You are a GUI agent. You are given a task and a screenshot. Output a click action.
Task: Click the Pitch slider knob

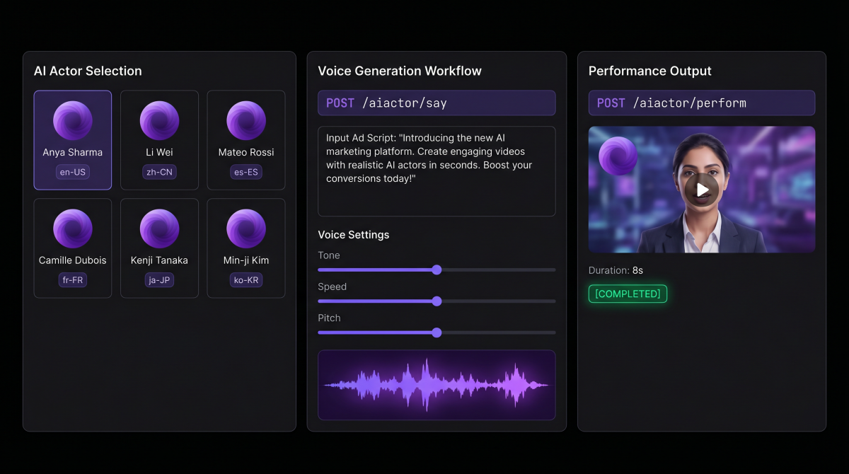tap(437, 333)
